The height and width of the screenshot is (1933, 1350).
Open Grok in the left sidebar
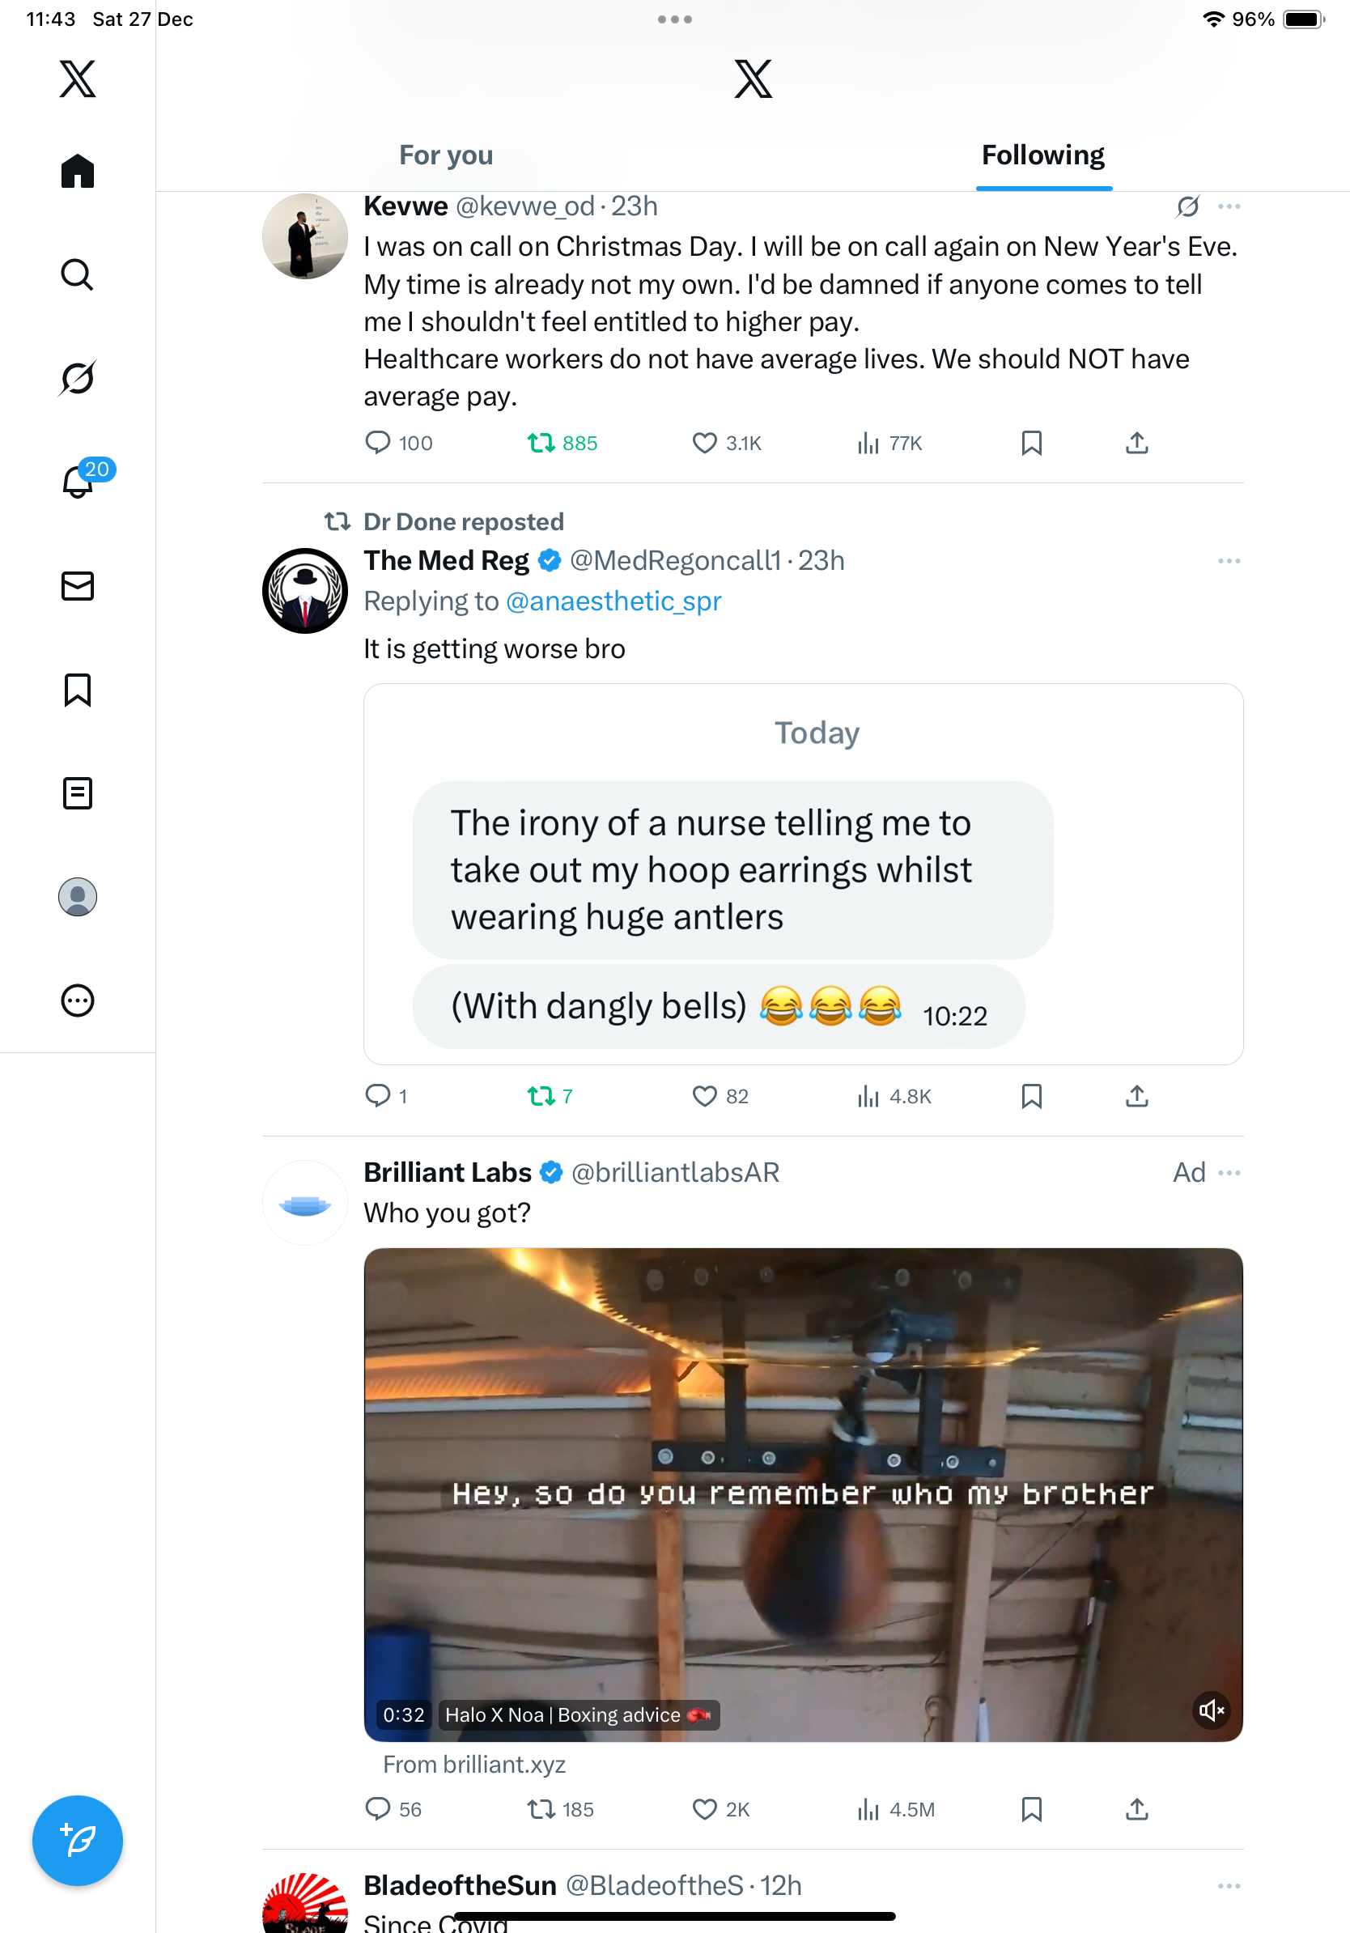click(x=78, y=378)
